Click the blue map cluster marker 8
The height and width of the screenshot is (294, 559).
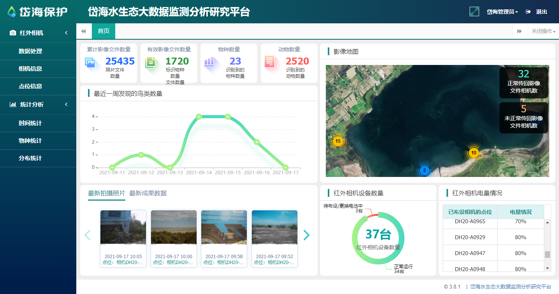click(x=424, y=170)
